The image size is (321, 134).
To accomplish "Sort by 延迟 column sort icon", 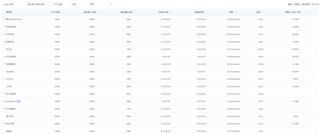I will point(263,12).
